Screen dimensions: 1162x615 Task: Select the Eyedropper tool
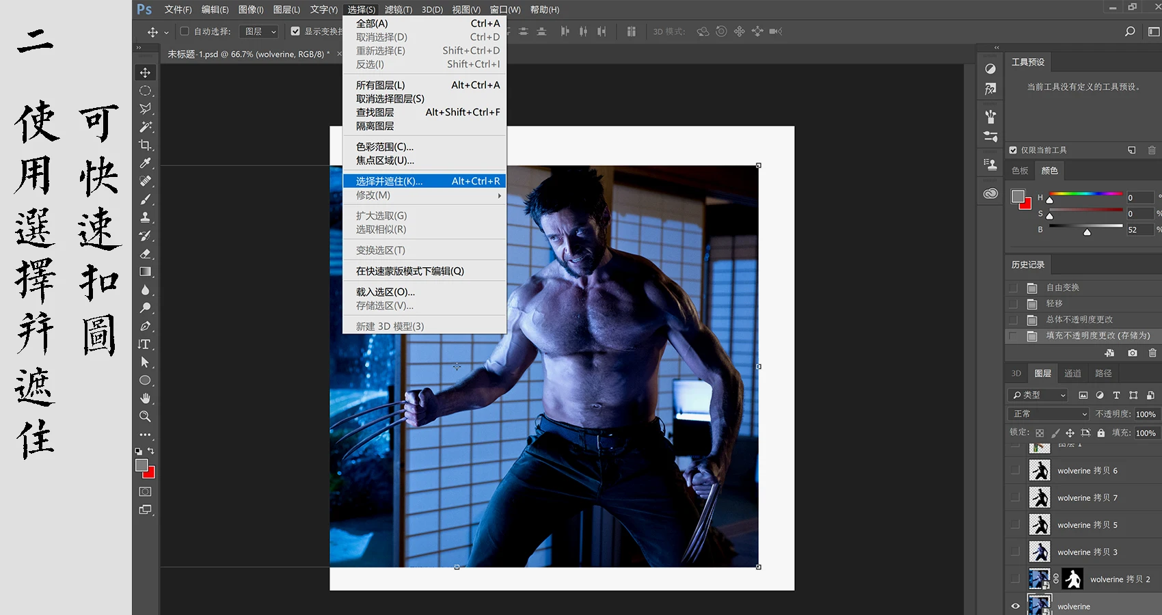coord(145,163)
